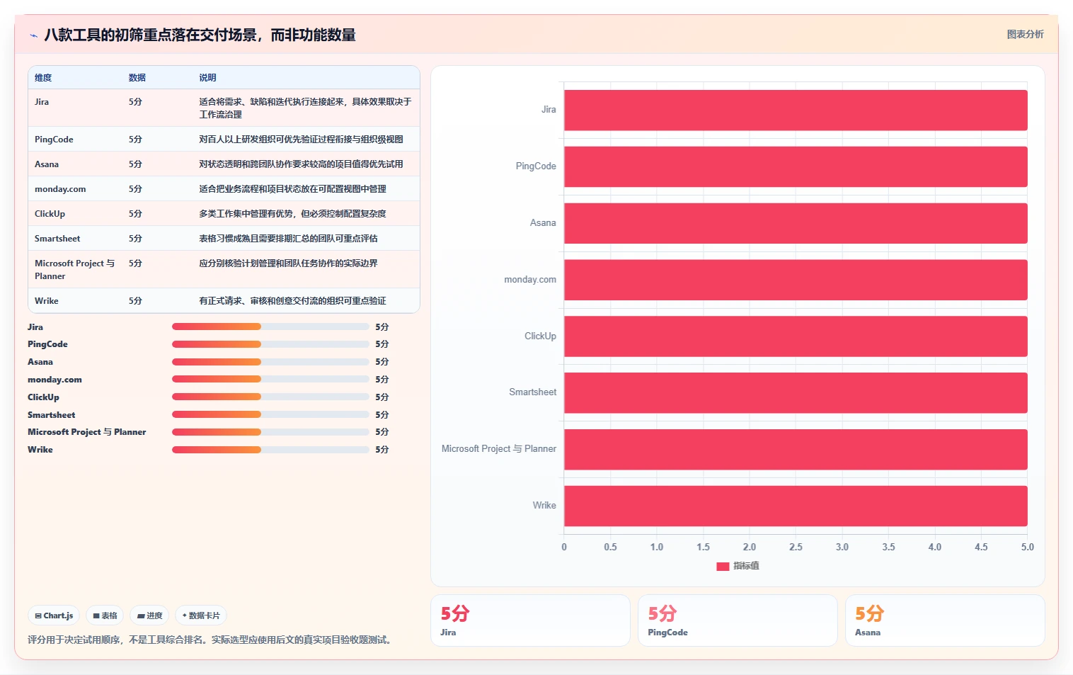Image resolution: width=1073 pixels, height=675 pixels.
Task: Click the PingCode bar in the chart
Action: click(796, 166)
